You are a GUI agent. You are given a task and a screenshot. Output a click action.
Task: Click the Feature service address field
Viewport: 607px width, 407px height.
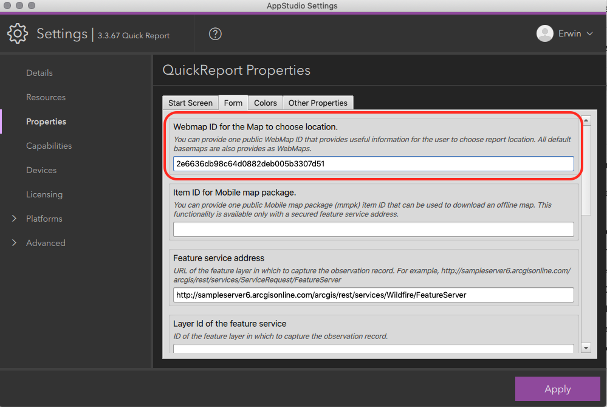click(x=373, y=295)
